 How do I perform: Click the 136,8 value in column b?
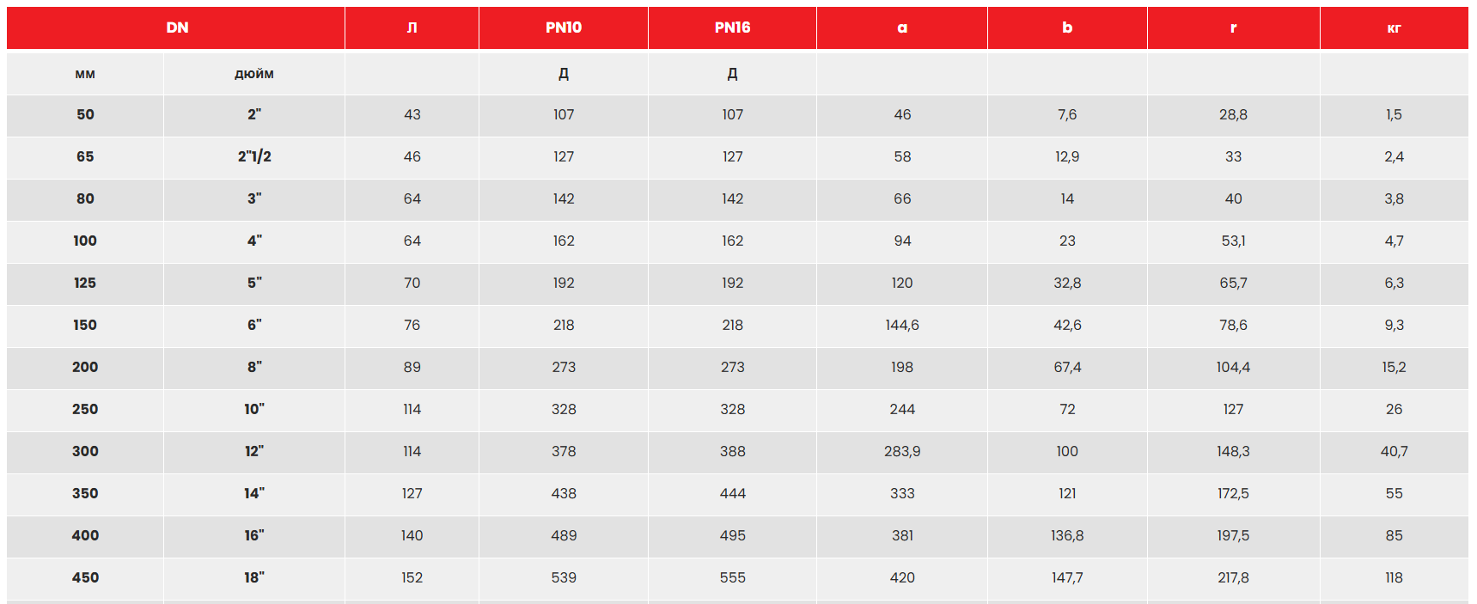pos(1067,535)
